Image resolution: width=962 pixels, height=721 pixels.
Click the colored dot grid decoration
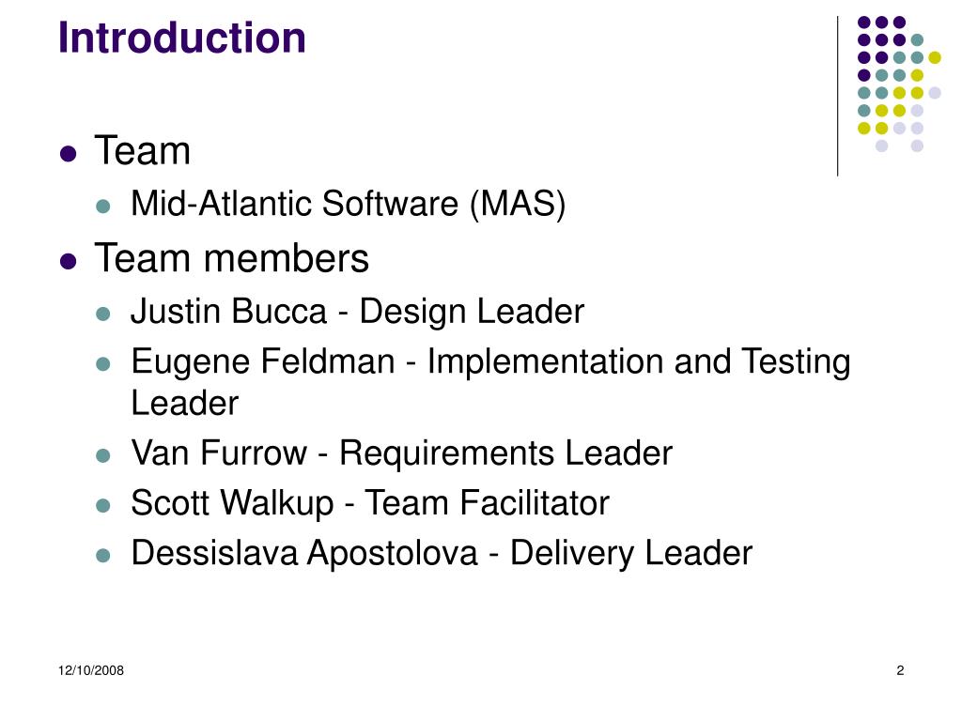coord(899,84)
